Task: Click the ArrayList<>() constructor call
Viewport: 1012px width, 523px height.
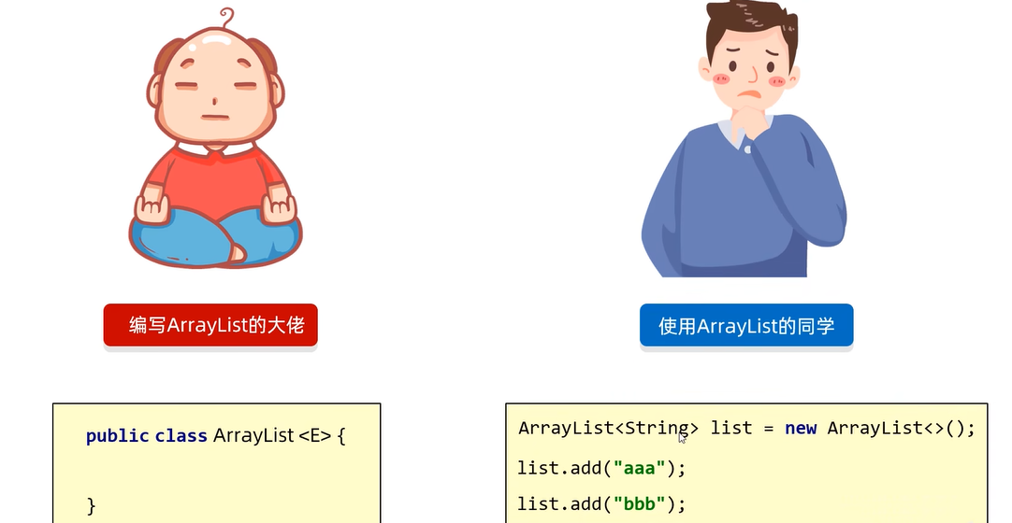Action: pos(901,429)
